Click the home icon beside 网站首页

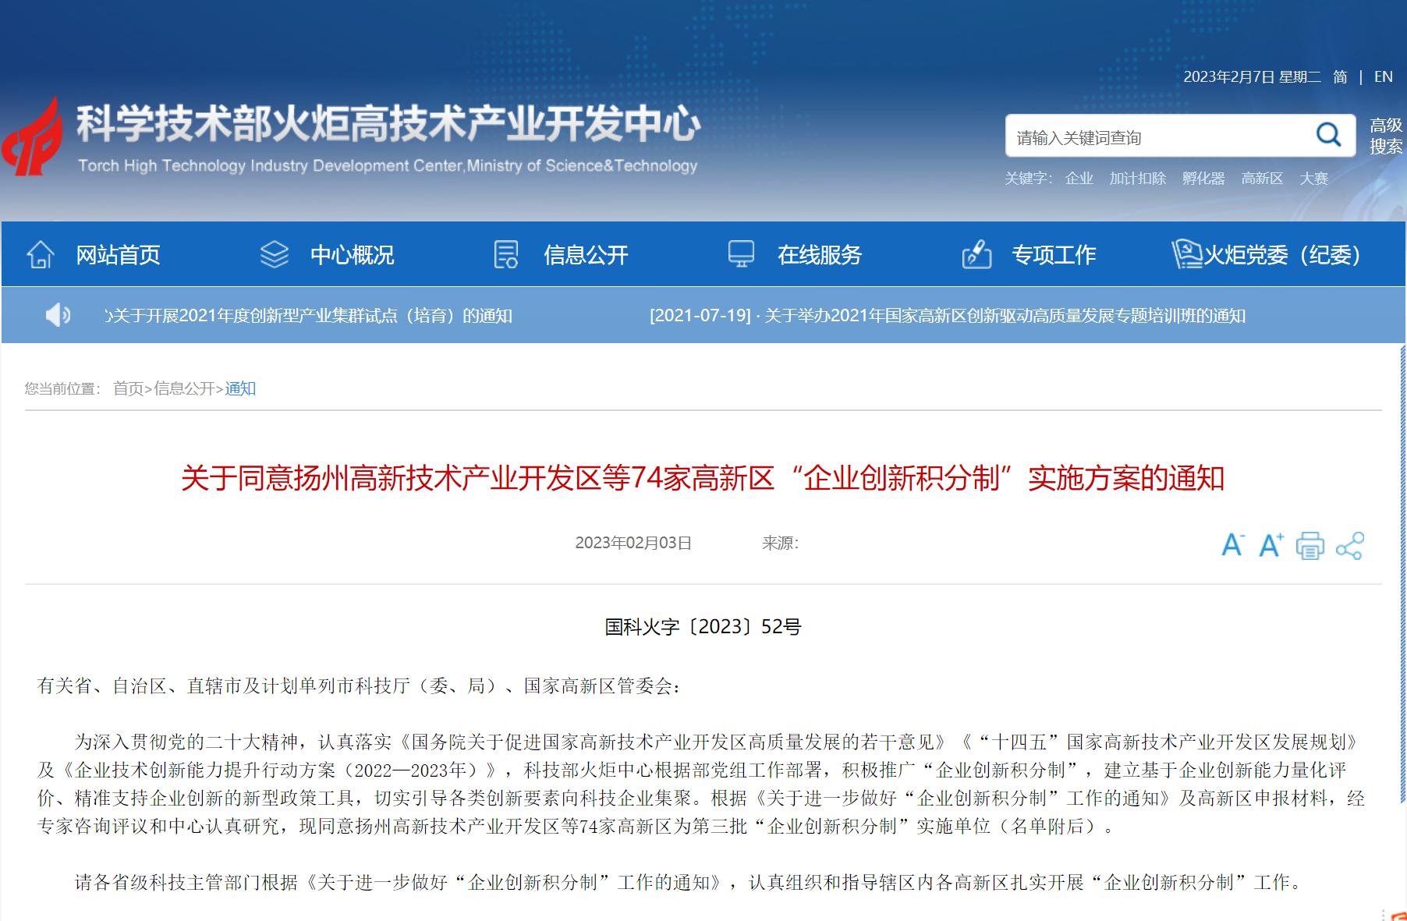coord(41,254)
